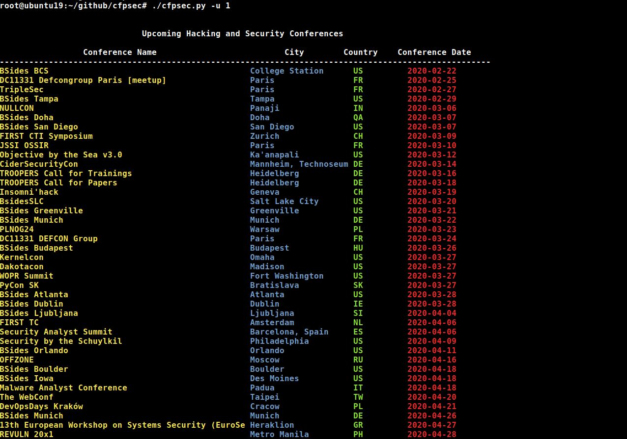Click the city "College Station"
The image size is (627, 439).
(287, 71)
